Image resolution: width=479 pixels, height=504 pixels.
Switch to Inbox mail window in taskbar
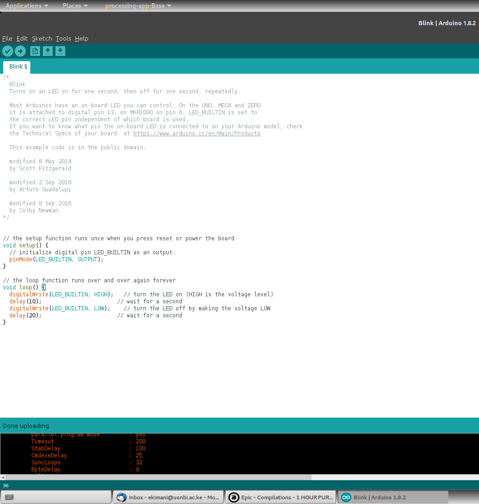tap(168, 497)
